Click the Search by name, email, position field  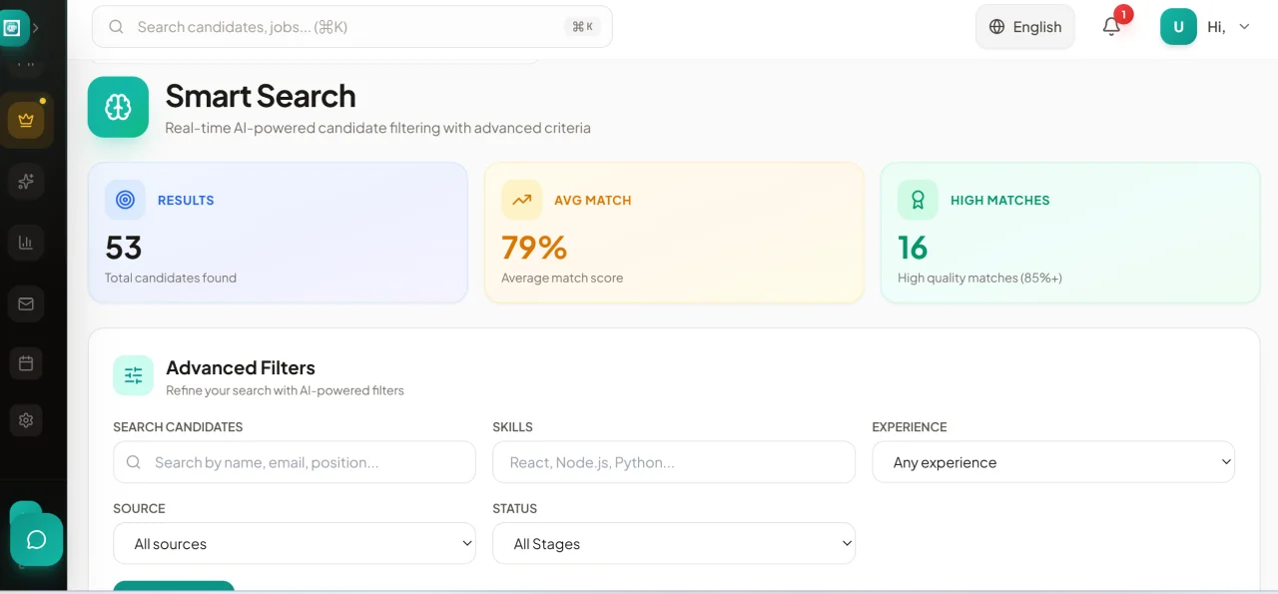tap(295, 462)
